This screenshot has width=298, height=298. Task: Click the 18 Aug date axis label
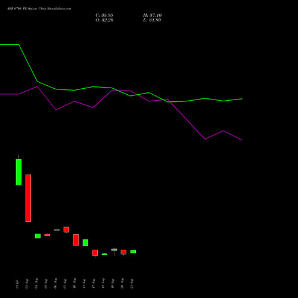tap(103, 284)
